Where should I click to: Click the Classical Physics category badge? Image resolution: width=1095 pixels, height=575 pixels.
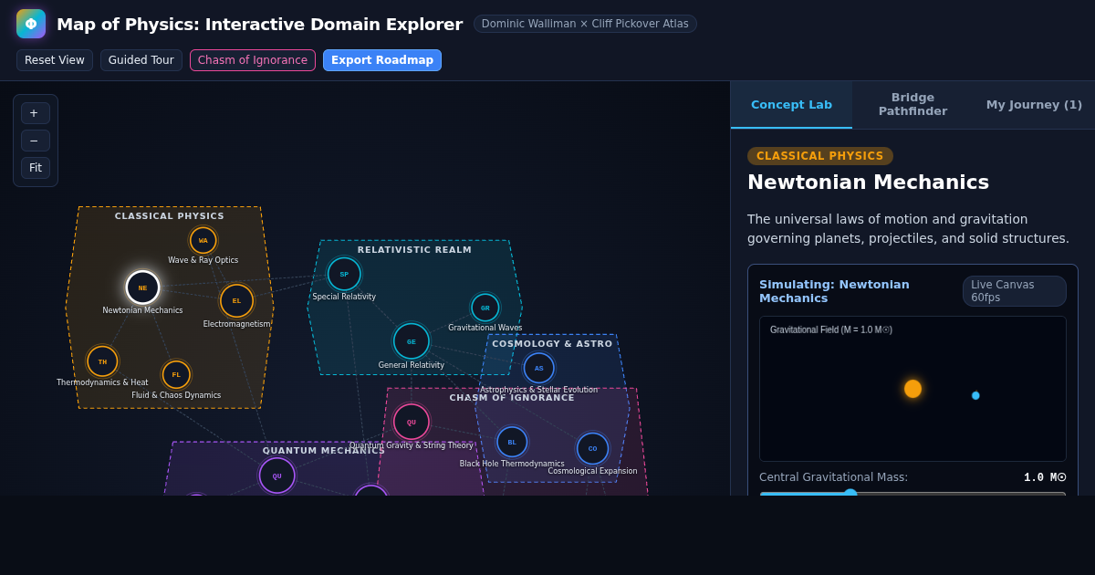pyautogui.click(x=820, y=156)
